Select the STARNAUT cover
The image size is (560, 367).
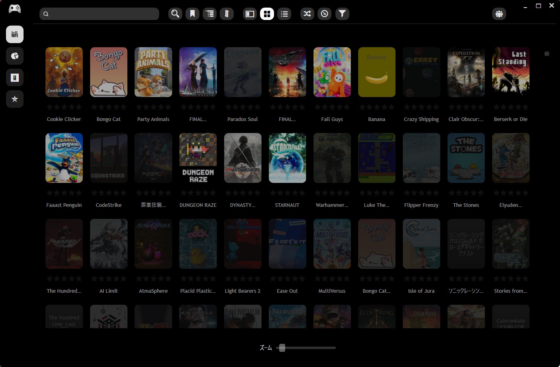(287, 158)
